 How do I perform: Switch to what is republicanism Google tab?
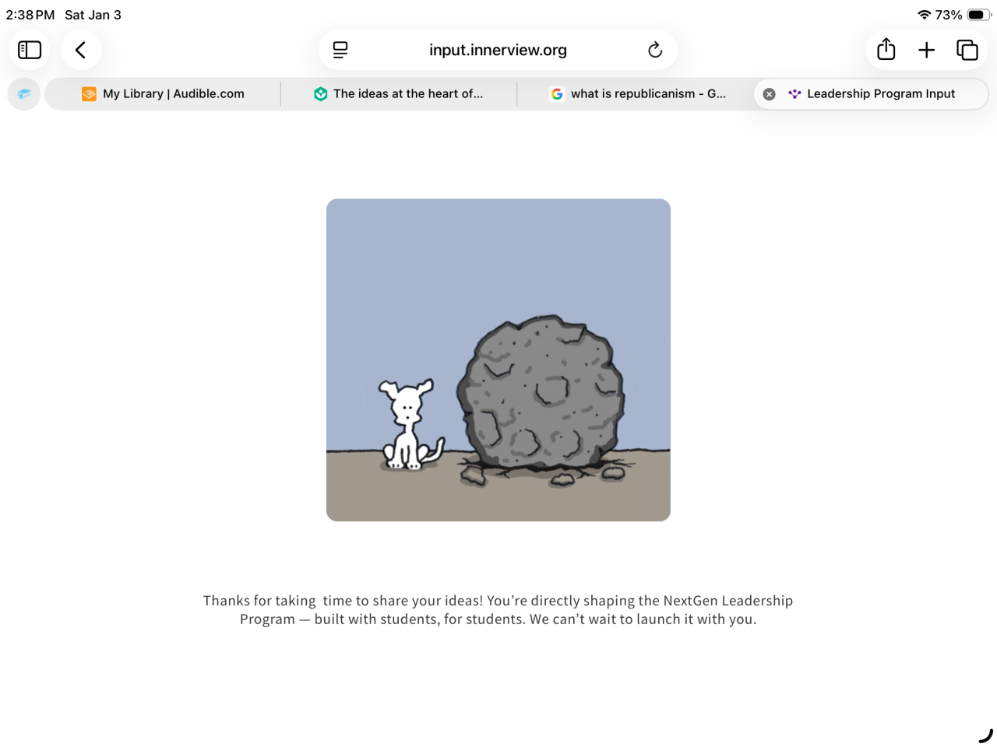coord(636,93)
